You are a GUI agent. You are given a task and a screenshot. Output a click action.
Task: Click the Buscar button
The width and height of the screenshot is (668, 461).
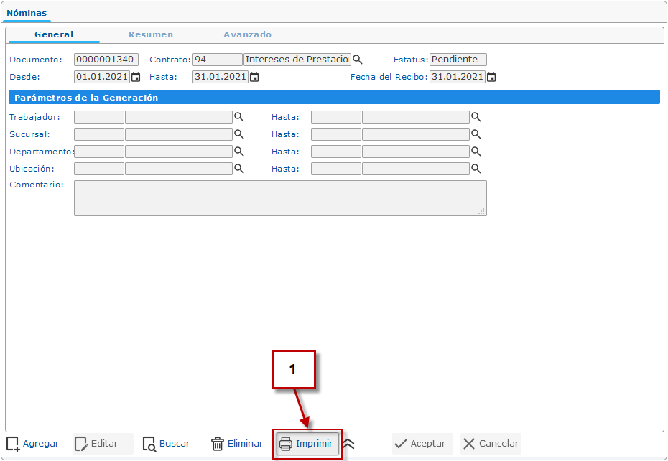coord(166,444)
